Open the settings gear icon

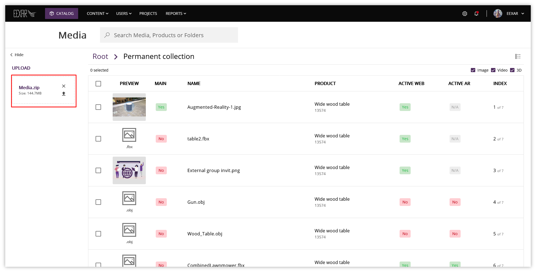pyautogui.click(x=465, y=13)
